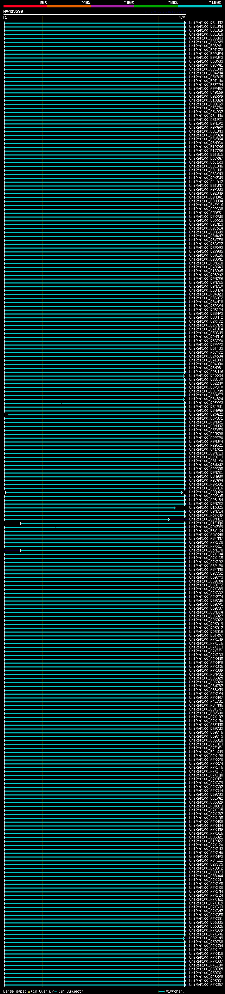The width and height of the screenshot is (225, 994).
Task: Click the alignment bar of UniRef100_Q2OA22
Action: (x=97, y=415)
